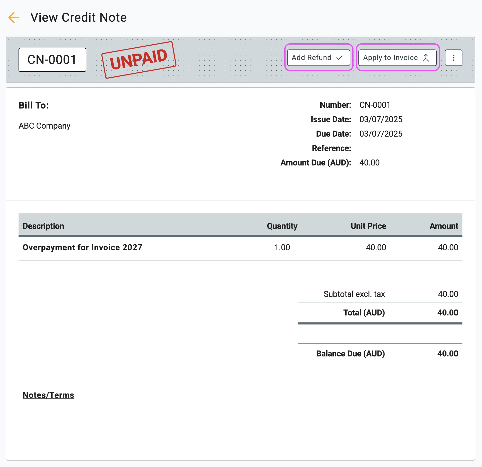Screen dimensions: 482x467
Task: Click the Unit Price column header
Action: (x=368, y=226)
